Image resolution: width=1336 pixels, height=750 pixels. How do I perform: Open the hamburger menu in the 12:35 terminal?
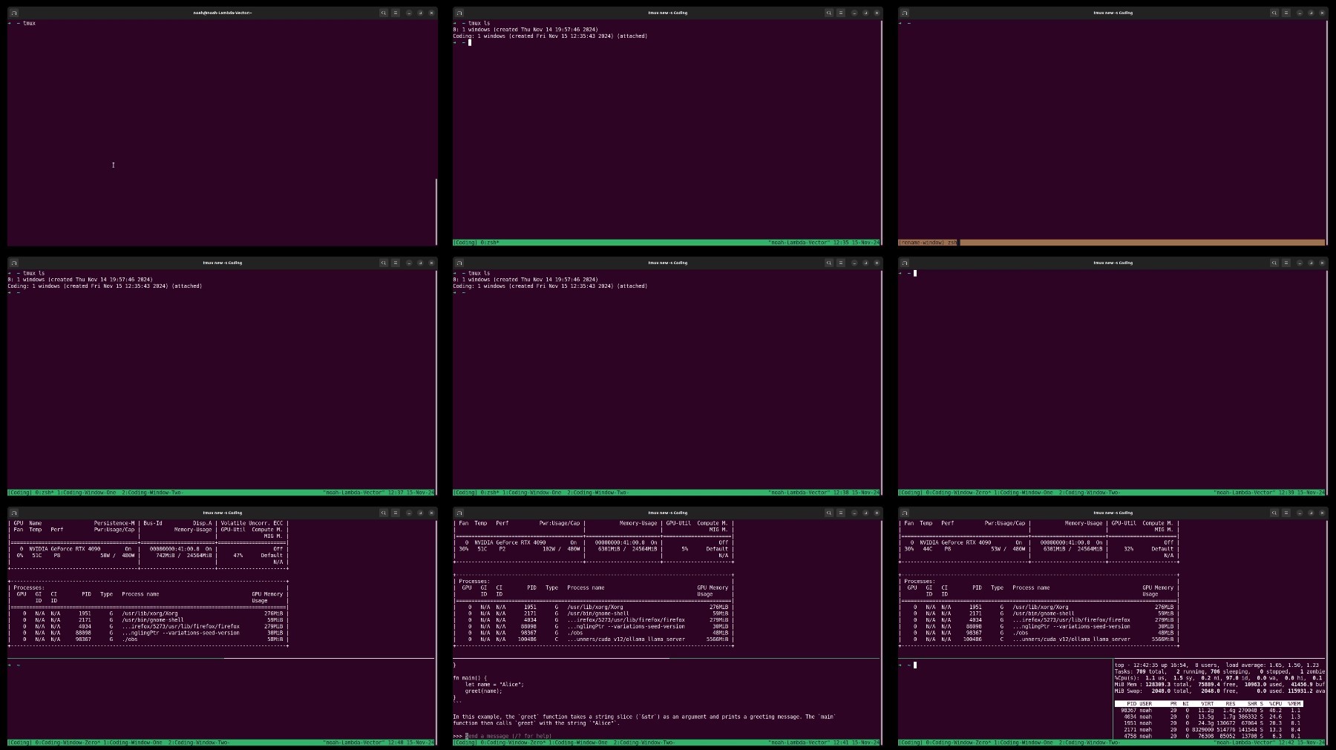(x=841, y=13)
